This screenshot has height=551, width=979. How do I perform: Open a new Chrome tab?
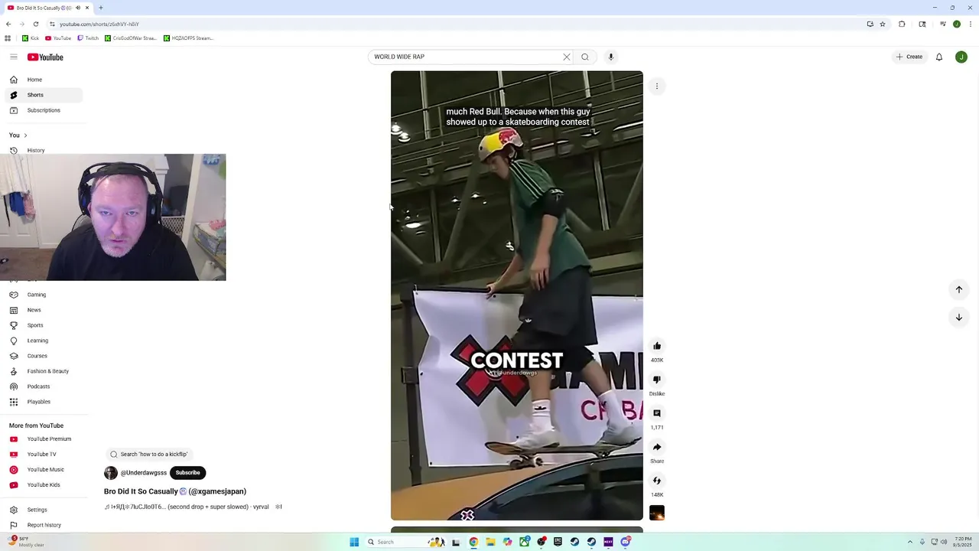[x=100, y=8]
